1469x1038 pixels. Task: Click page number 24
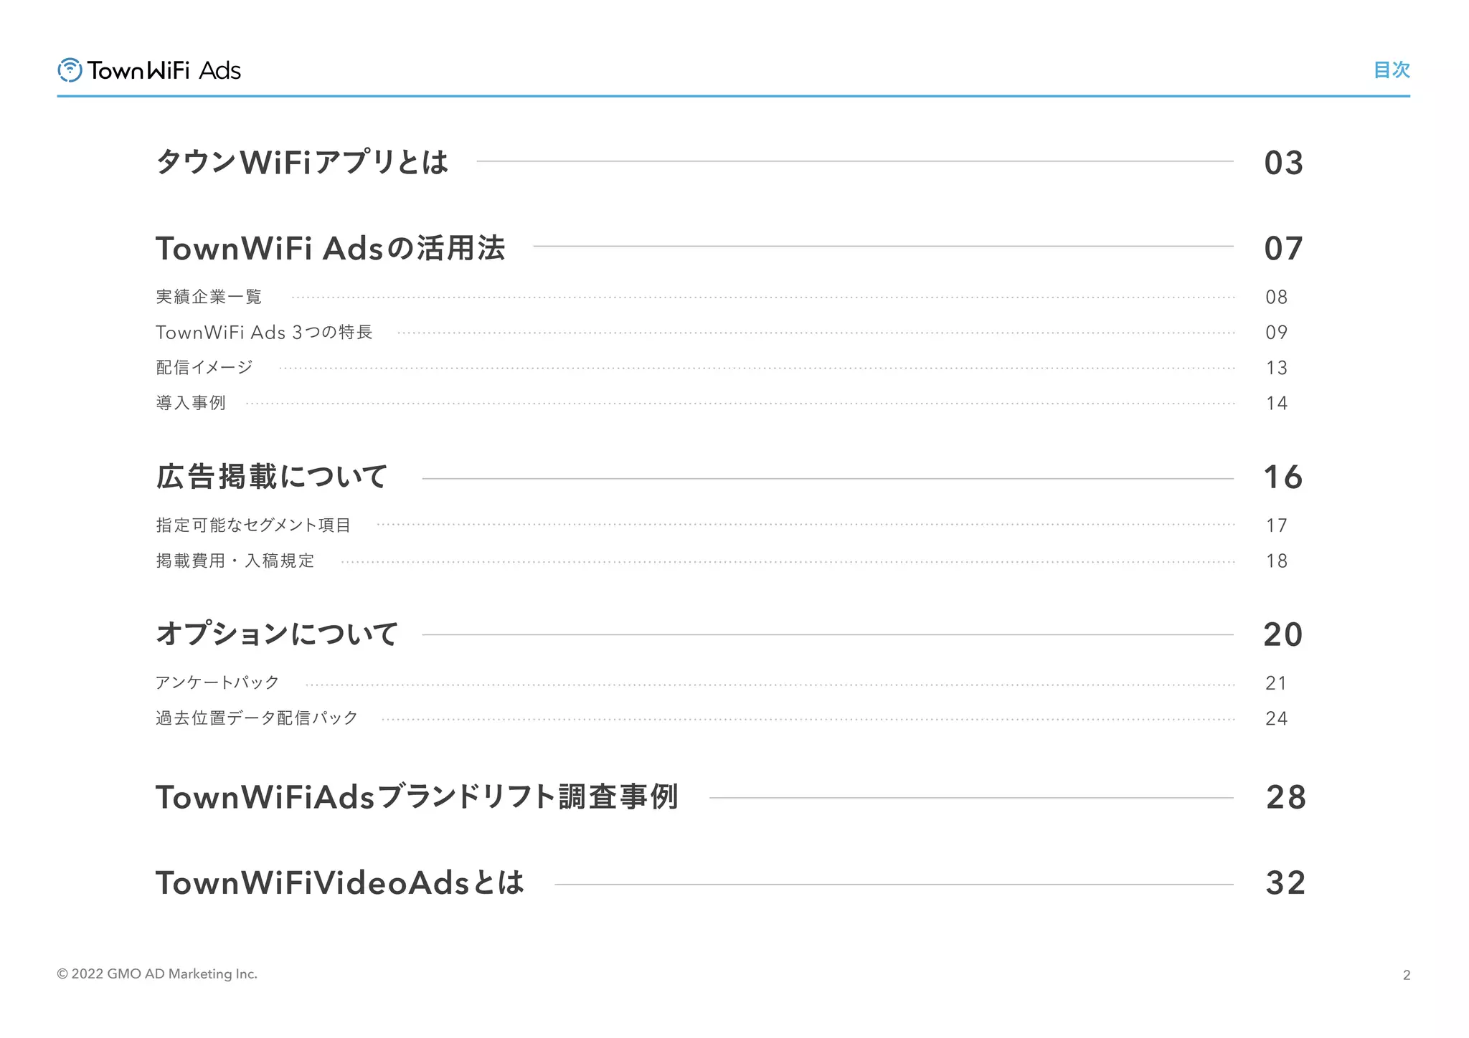pos(1276,718)
